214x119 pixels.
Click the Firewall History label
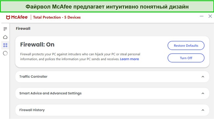tap(32, 110)
